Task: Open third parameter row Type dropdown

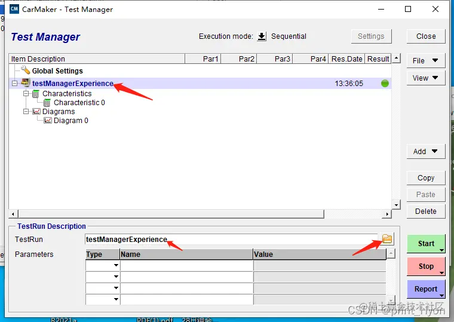Action: tap(116, 288)
